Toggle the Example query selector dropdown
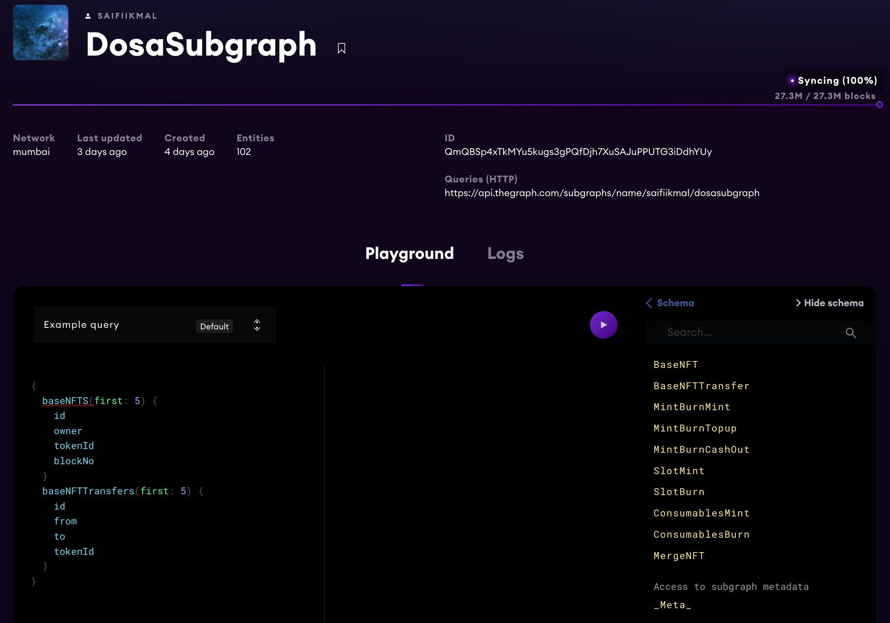 (257, 325)
